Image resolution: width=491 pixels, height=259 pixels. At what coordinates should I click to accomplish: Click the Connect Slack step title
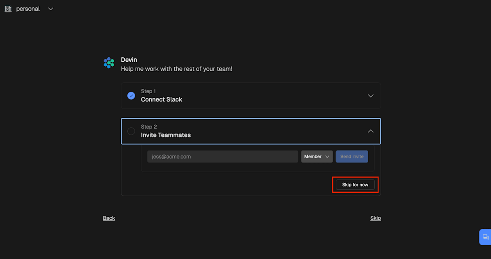tap(162, 99)
